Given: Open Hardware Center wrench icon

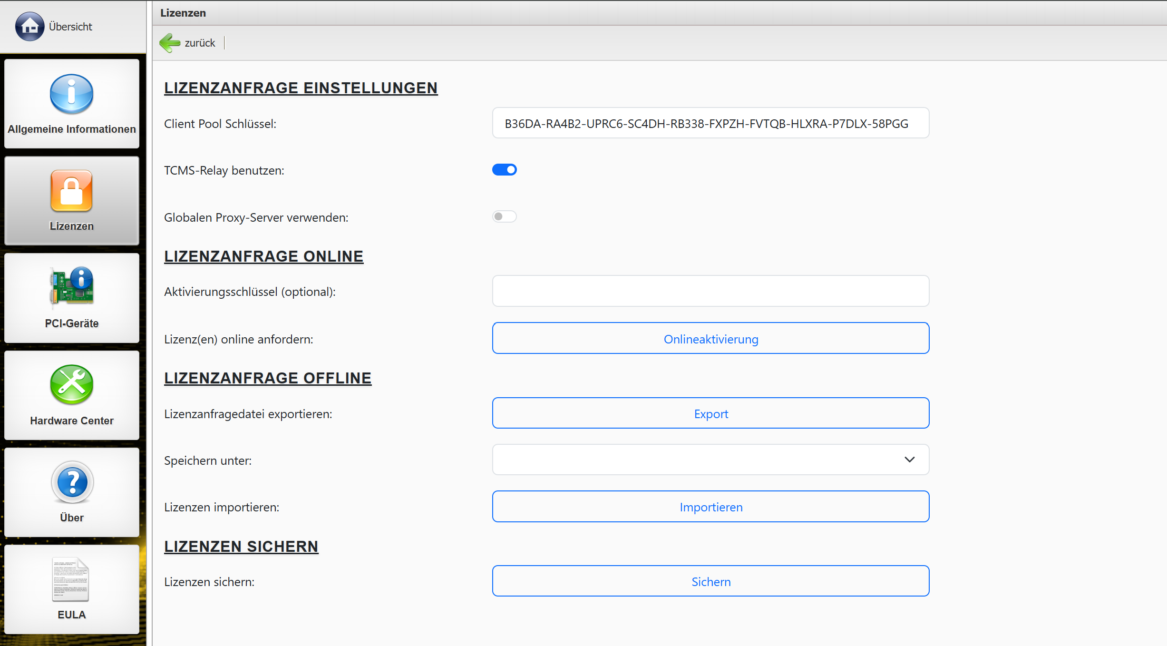Looking at the screenshot, I should pos(71,384).
